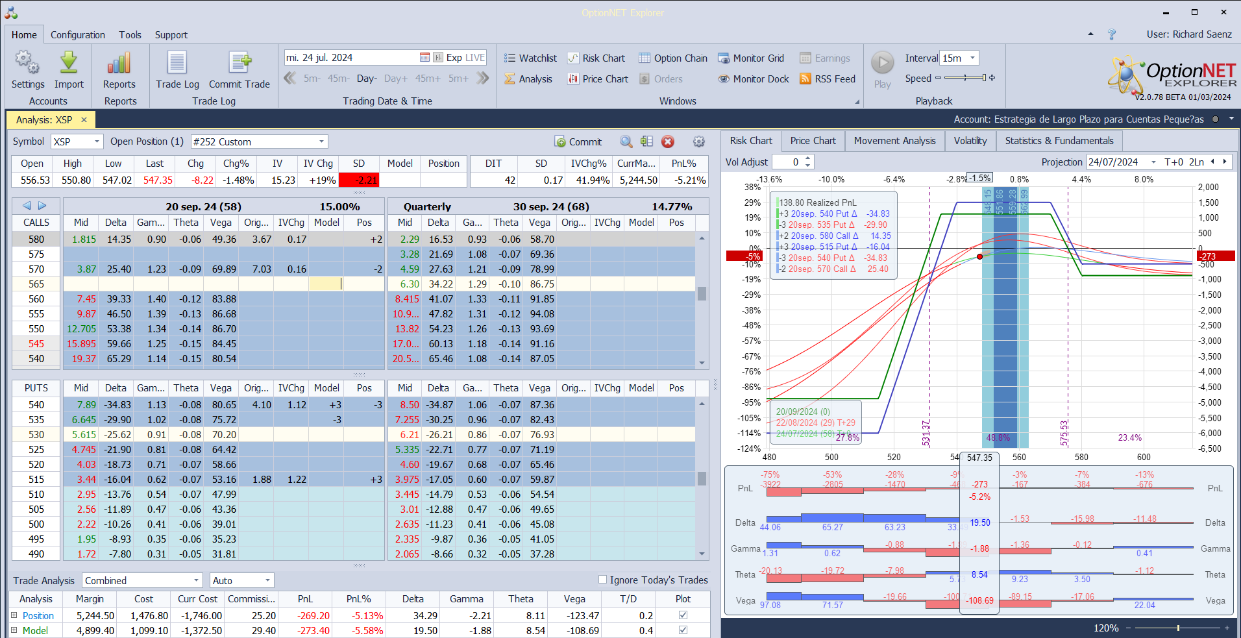The width and height of the screenshot is (1241, 638).
Task: Toggle Plot checkbox for Model row
Action: pos(683,630)
